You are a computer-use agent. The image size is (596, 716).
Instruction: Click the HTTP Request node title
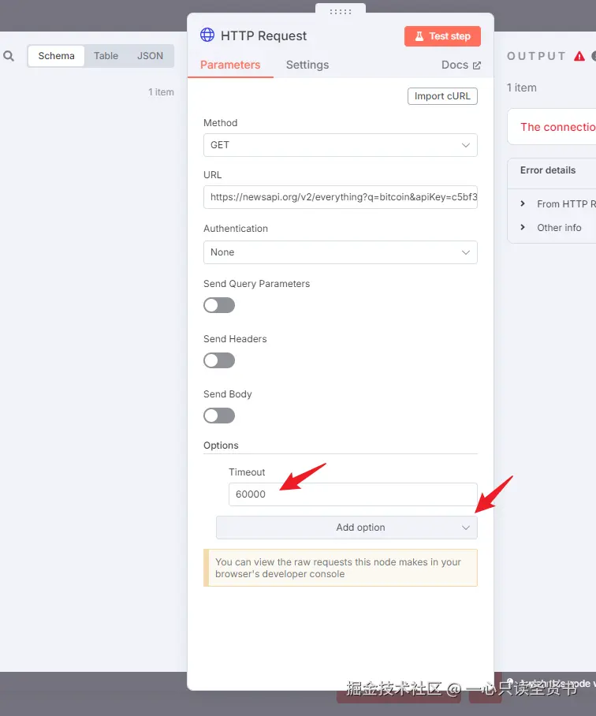coord(263,35)
